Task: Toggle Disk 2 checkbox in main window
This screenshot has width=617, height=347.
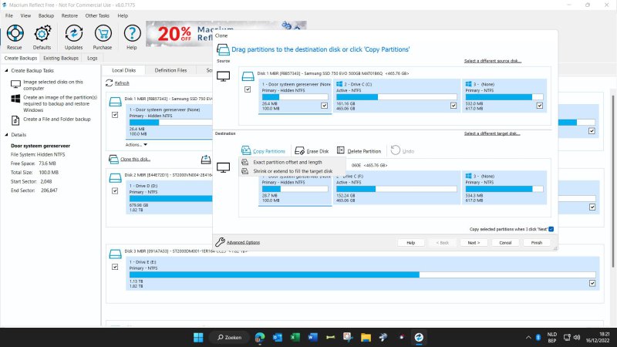Action: [115, 190]
